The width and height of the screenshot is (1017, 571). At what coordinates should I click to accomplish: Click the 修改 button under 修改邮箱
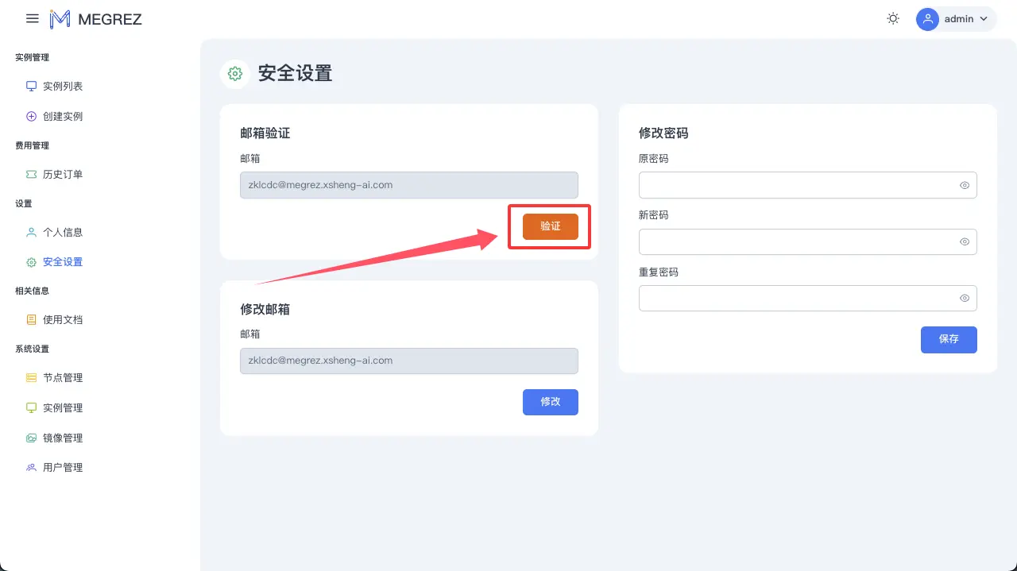[550, 402]
